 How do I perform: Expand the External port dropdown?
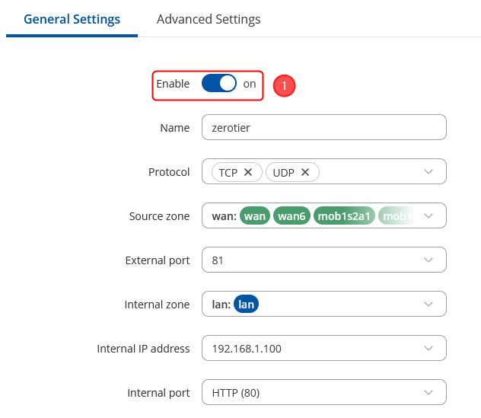pyautogui.click(x=428, y=260)
